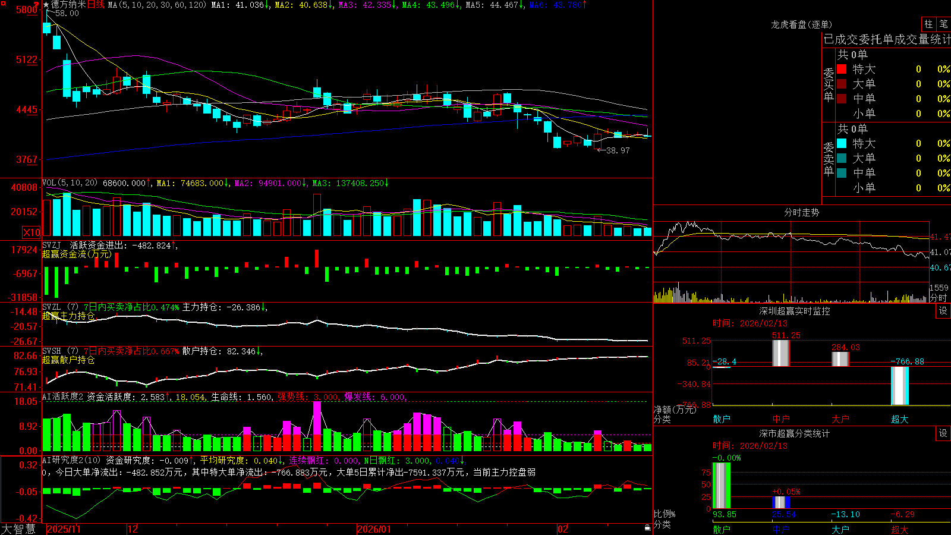Click the 平均研究度: 0.040 value
The height and width of the screenshot is (535, 951).
(241, 461)
